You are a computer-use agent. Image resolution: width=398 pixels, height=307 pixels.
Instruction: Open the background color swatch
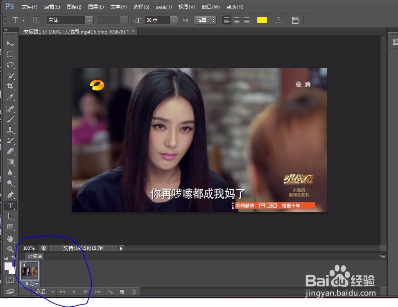13,272
